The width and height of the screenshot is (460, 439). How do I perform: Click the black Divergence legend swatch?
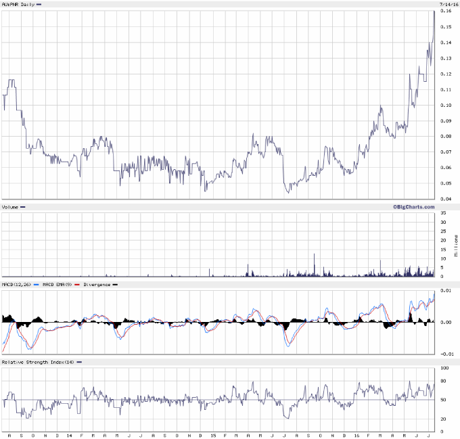pos(114,285)
